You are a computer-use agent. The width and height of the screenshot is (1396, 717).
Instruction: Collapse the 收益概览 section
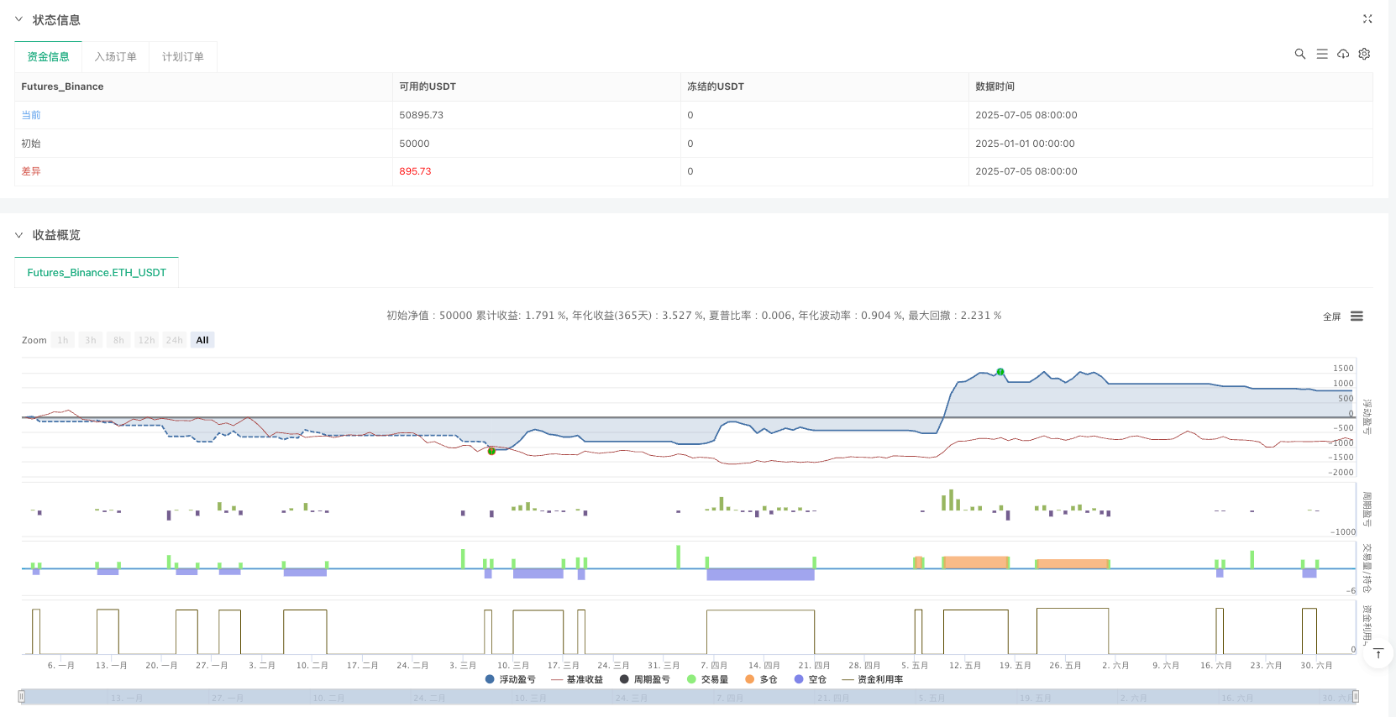pos(19,235)
